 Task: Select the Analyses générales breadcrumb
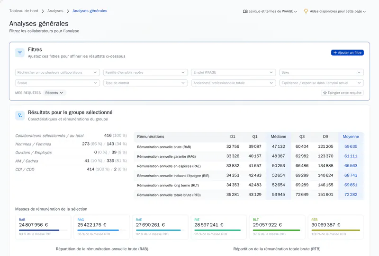(90, 11)
